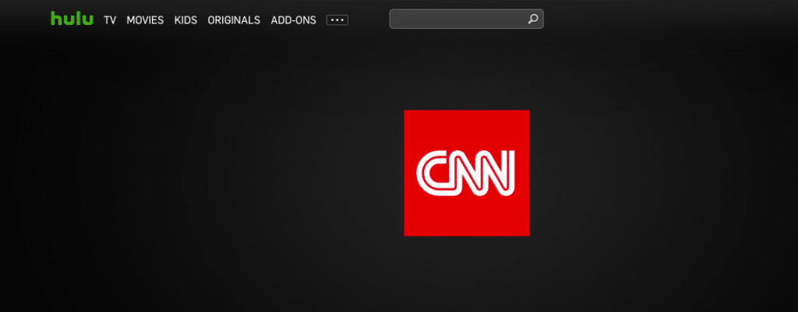This screenshot has height=312, width=798.
Task: Go to the TV section
Action: 110,20
